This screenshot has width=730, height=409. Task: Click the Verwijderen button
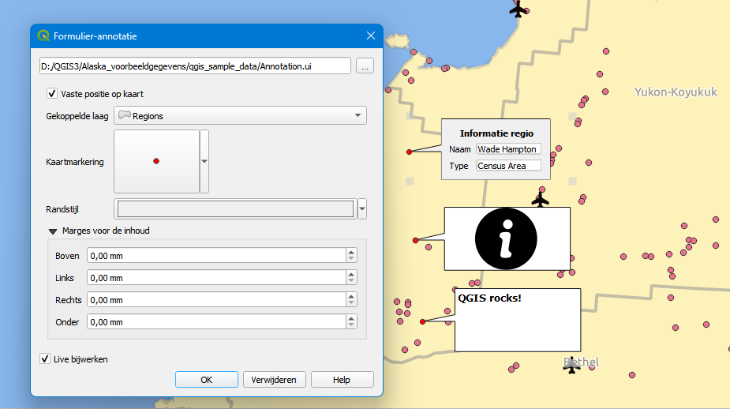274,380
